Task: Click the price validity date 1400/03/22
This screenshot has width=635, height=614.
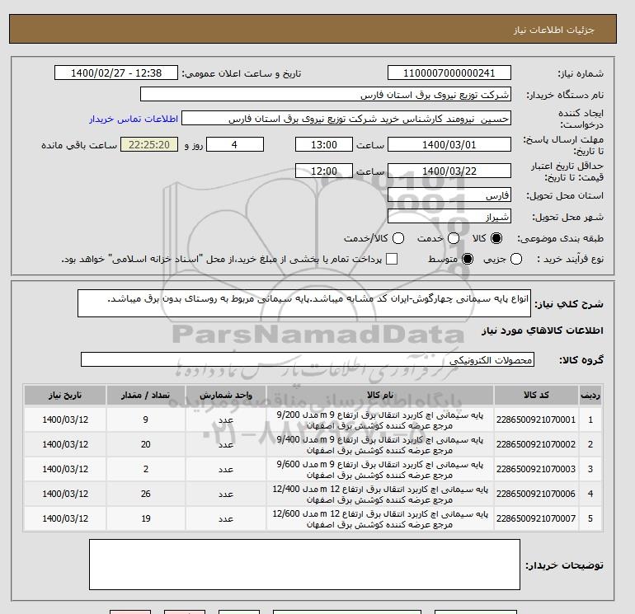Action: pyautogui.click(x=449, y=171)
